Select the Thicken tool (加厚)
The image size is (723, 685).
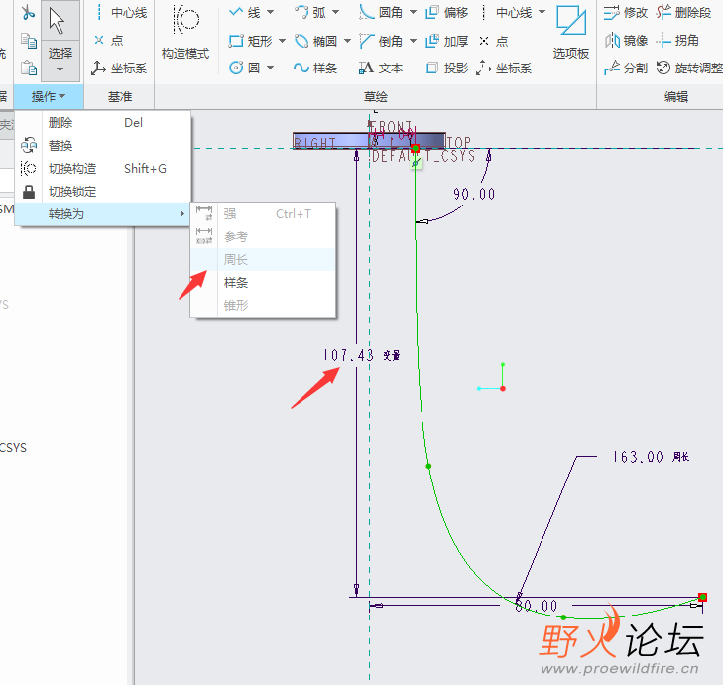446,41
